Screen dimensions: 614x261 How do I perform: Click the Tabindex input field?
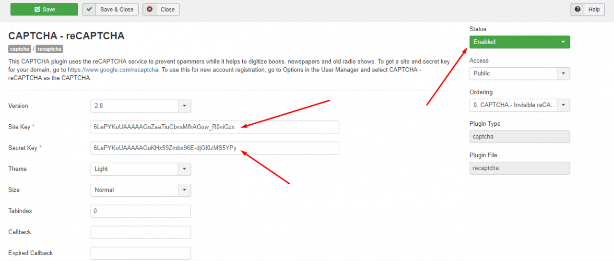tap(141, 211)
